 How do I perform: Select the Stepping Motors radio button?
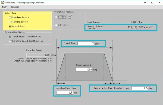10,22
